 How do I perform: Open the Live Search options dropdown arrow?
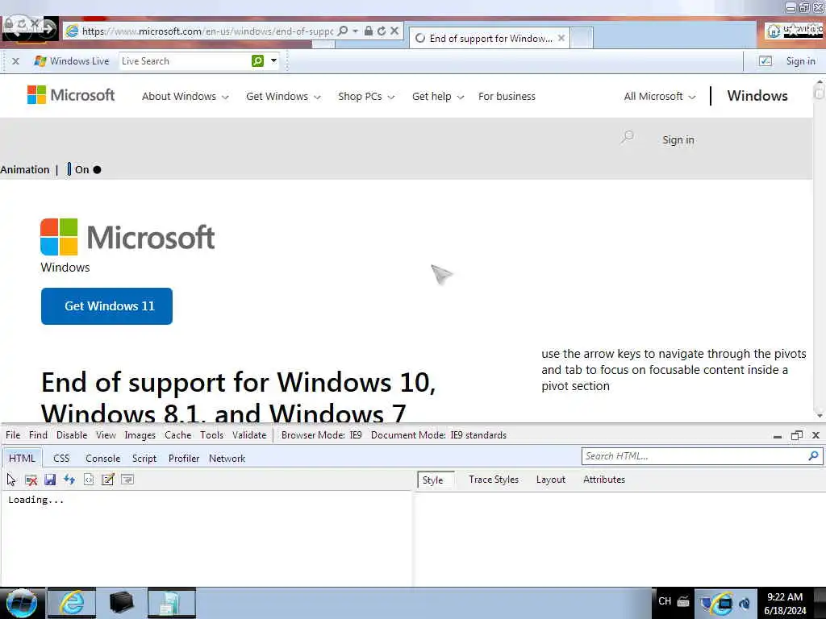tap(274, 60)
